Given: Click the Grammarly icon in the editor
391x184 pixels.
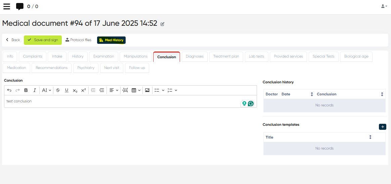Looking at the screenshot, I should 251,104.
